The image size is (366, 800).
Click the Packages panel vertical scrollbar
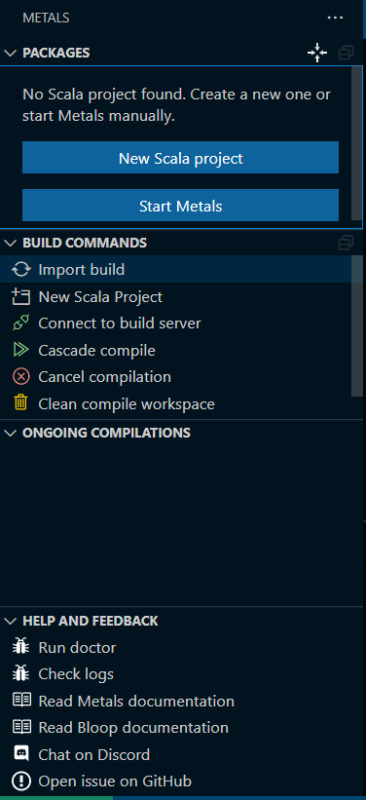pyautogui.click(x=357, y=143)
